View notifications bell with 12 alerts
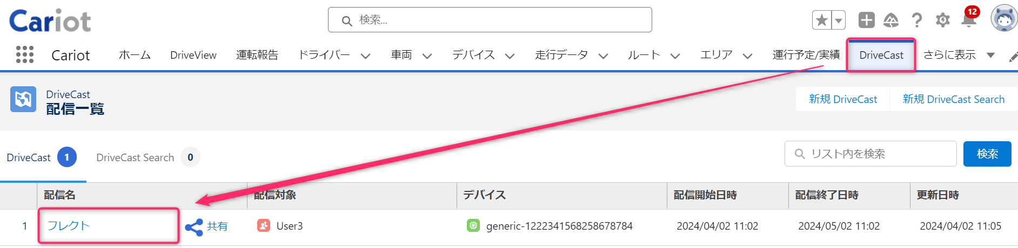 click(969, 19)
